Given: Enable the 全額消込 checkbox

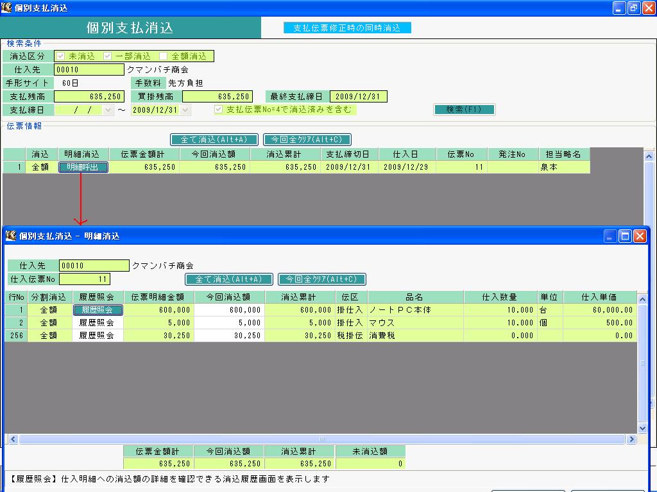Looking at the screenshot, I should click(x=164, y=56).
